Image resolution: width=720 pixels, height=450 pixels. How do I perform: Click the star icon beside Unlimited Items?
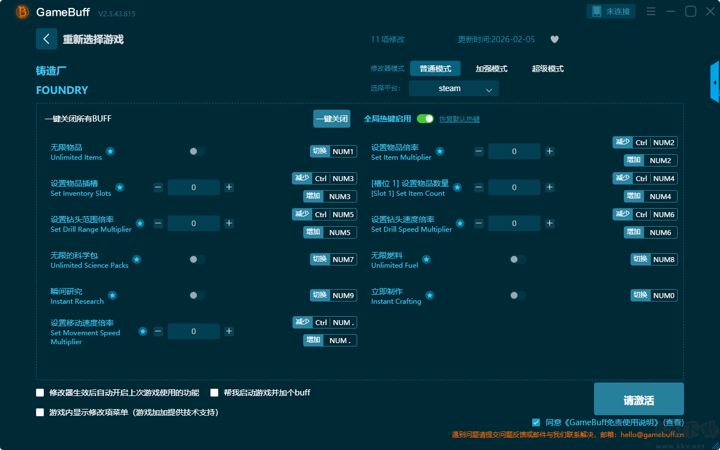click(x=110, y=151)
